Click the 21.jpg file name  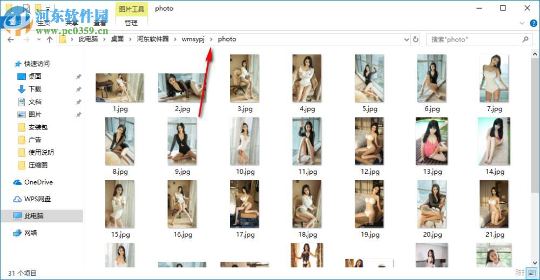495,235
